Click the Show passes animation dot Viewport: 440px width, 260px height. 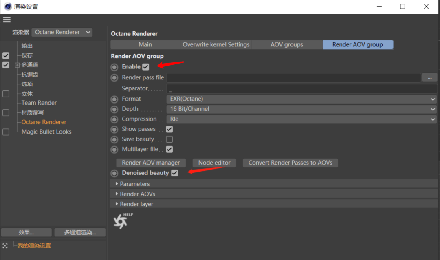click(114, 130)
